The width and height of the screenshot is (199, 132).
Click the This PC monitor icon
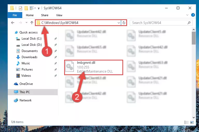tap(16, 92)
